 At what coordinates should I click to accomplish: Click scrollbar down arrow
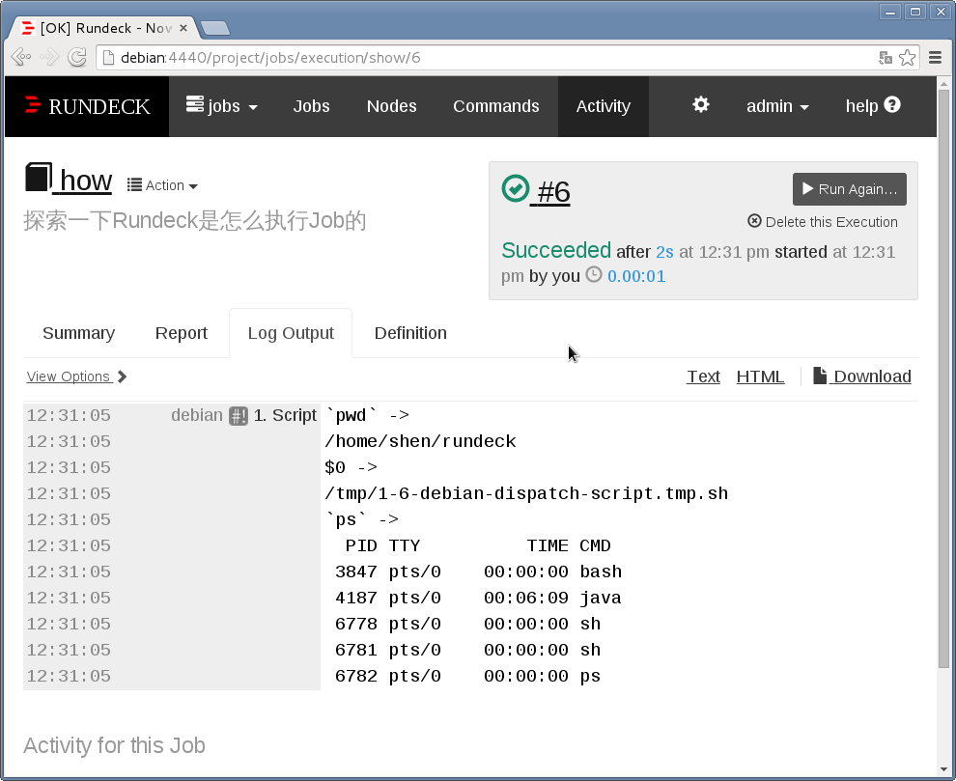[943, 770]
